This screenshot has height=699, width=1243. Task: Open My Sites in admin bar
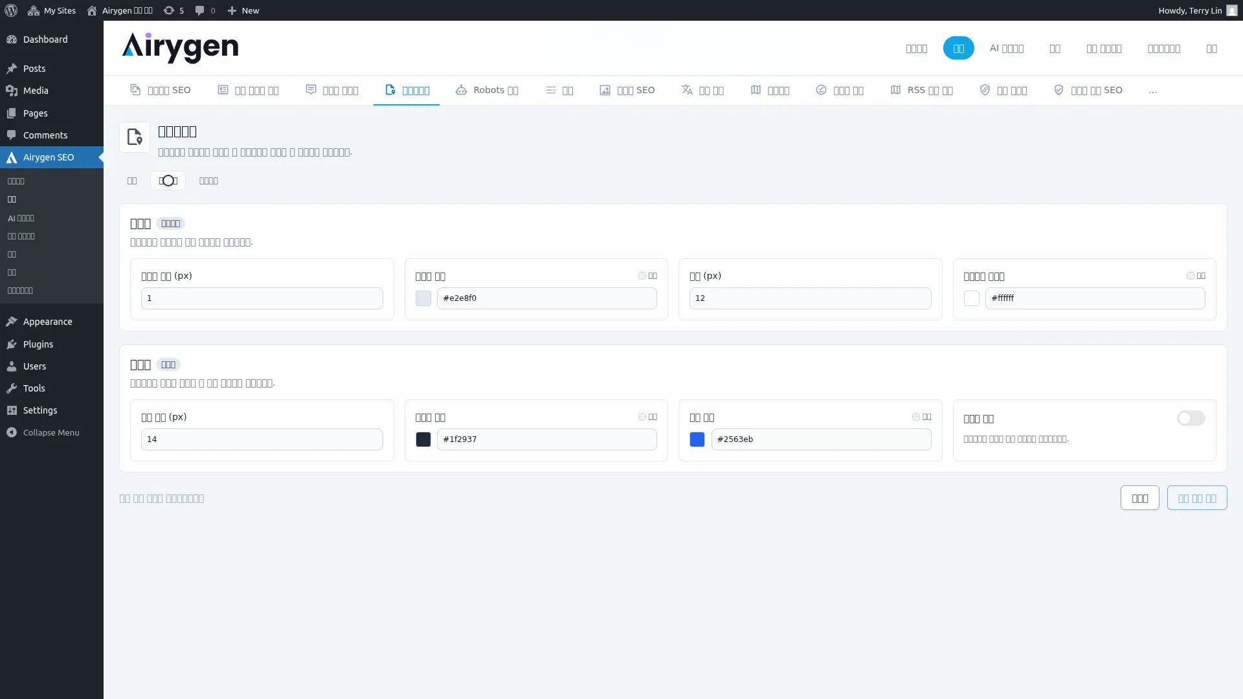coord(52,10)
